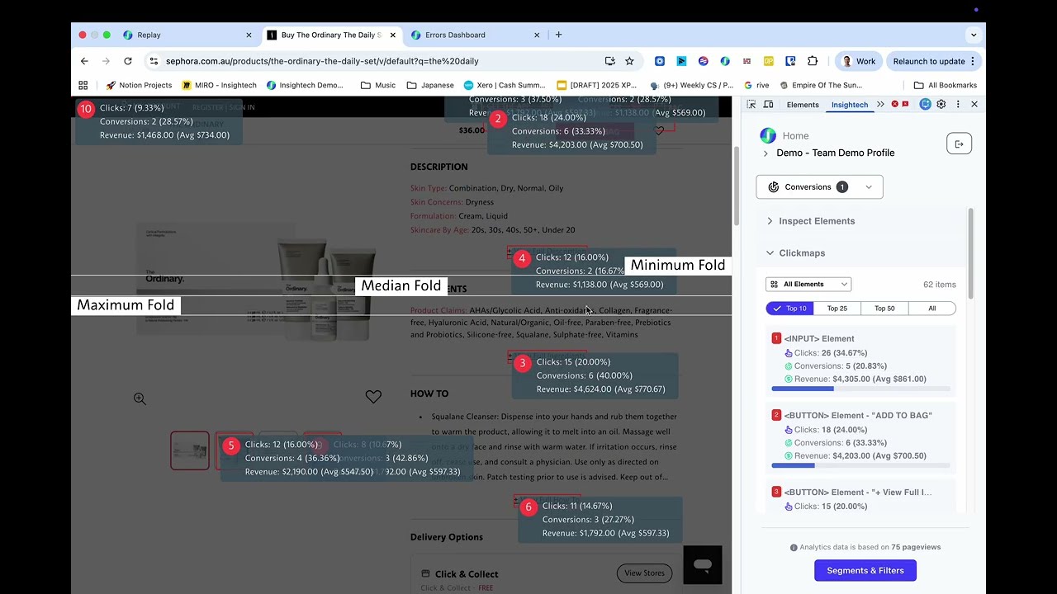Image resolution: width=1057 pixels, height=594 pixels.
Task: Open the Conversions dropdown
Action: [x=819, y=187]
